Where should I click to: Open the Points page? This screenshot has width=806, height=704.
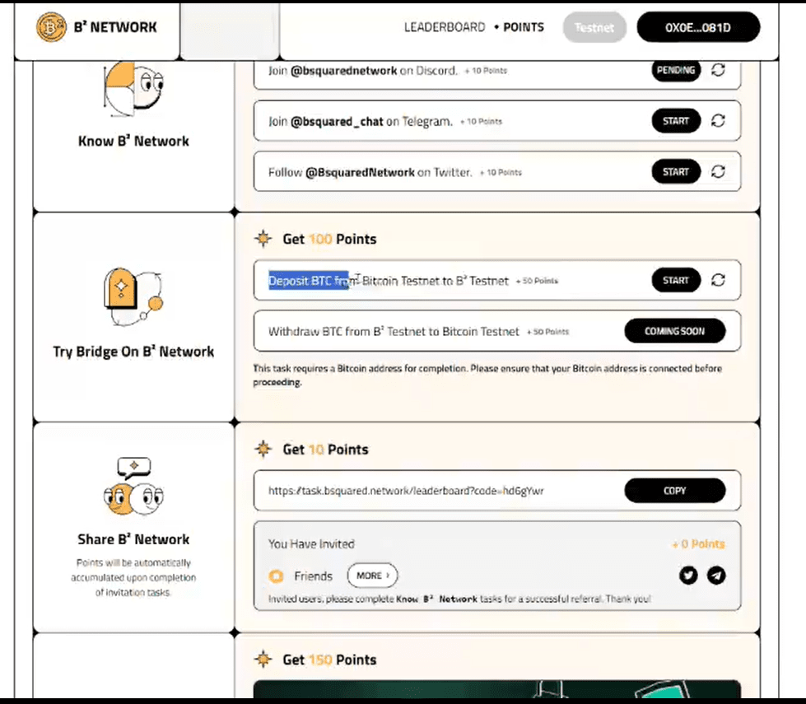[524, 27]
